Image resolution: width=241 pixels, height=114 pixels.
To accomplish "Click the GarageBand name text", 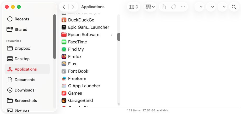I will 80,100.
